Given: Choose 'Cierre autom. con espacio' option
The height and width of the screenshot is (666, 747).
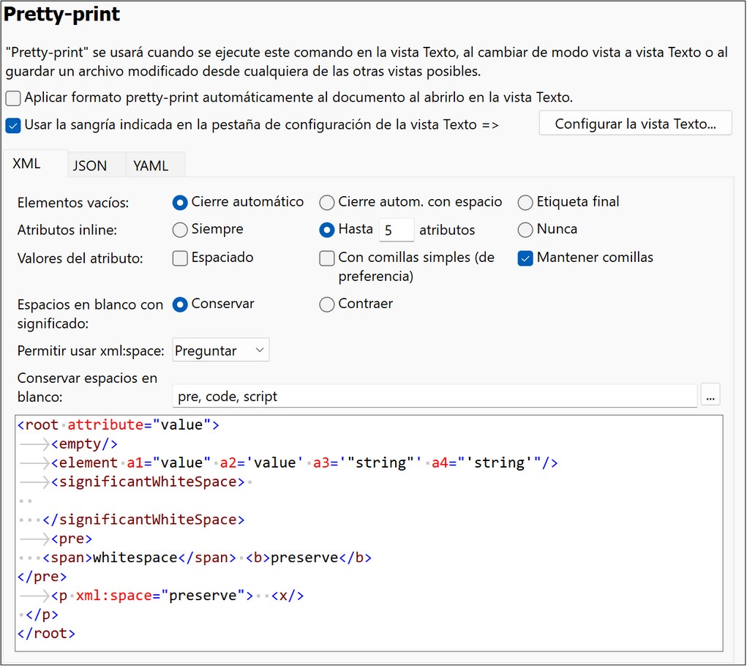Looking at the screenshot, I should pos(326,202).
